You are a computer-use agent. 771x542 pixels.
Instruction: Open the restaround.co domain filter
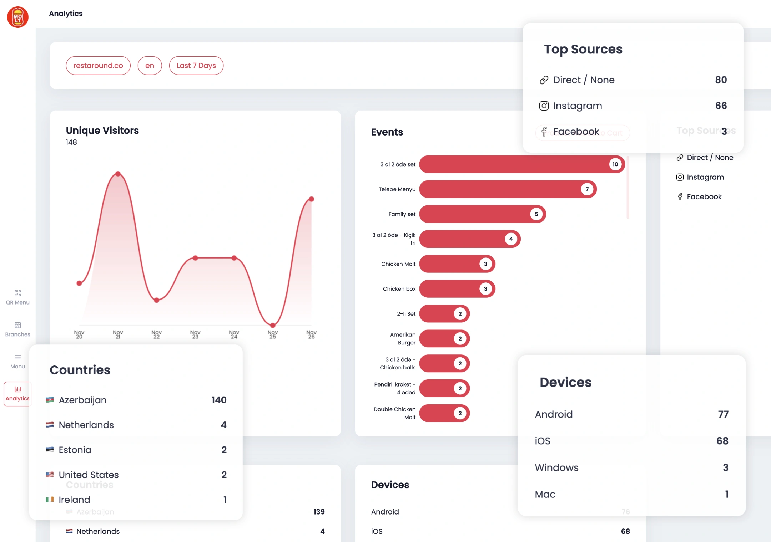tap(98, 66)
